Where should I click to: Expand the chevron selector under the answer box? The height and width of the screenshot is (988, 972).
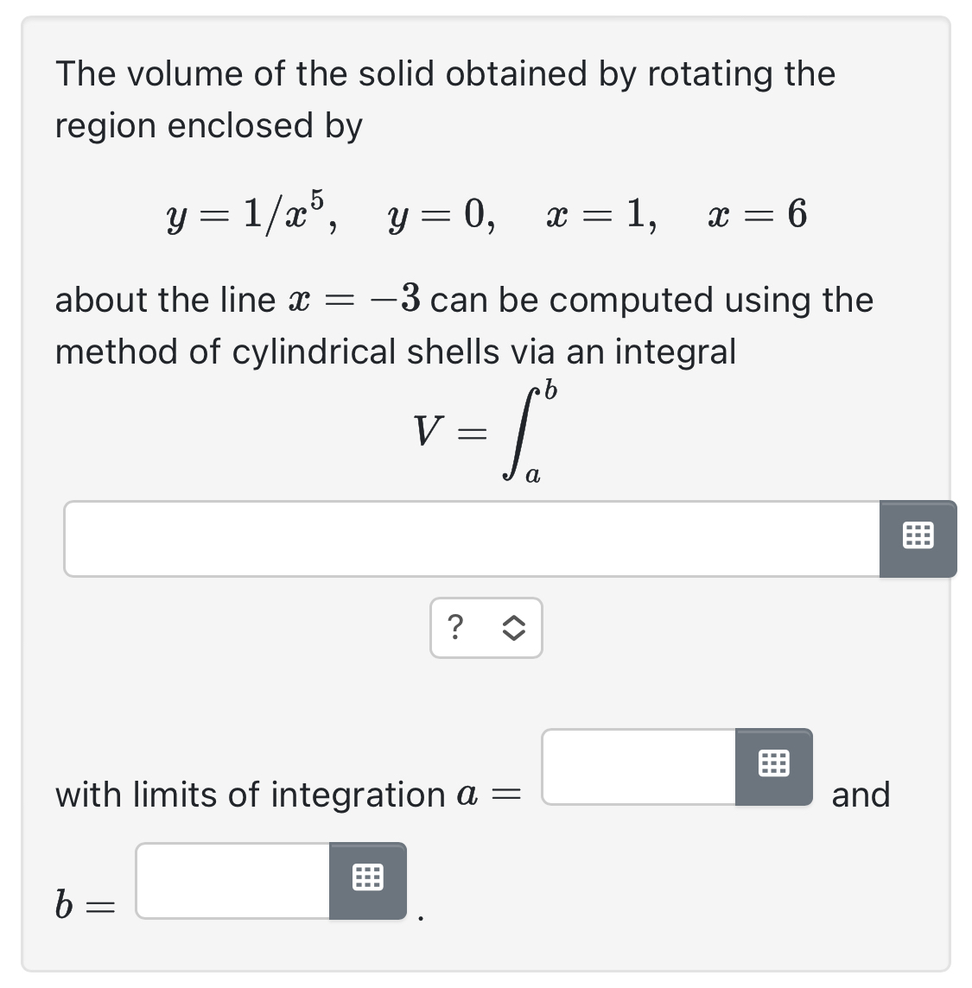pos(514,629)
